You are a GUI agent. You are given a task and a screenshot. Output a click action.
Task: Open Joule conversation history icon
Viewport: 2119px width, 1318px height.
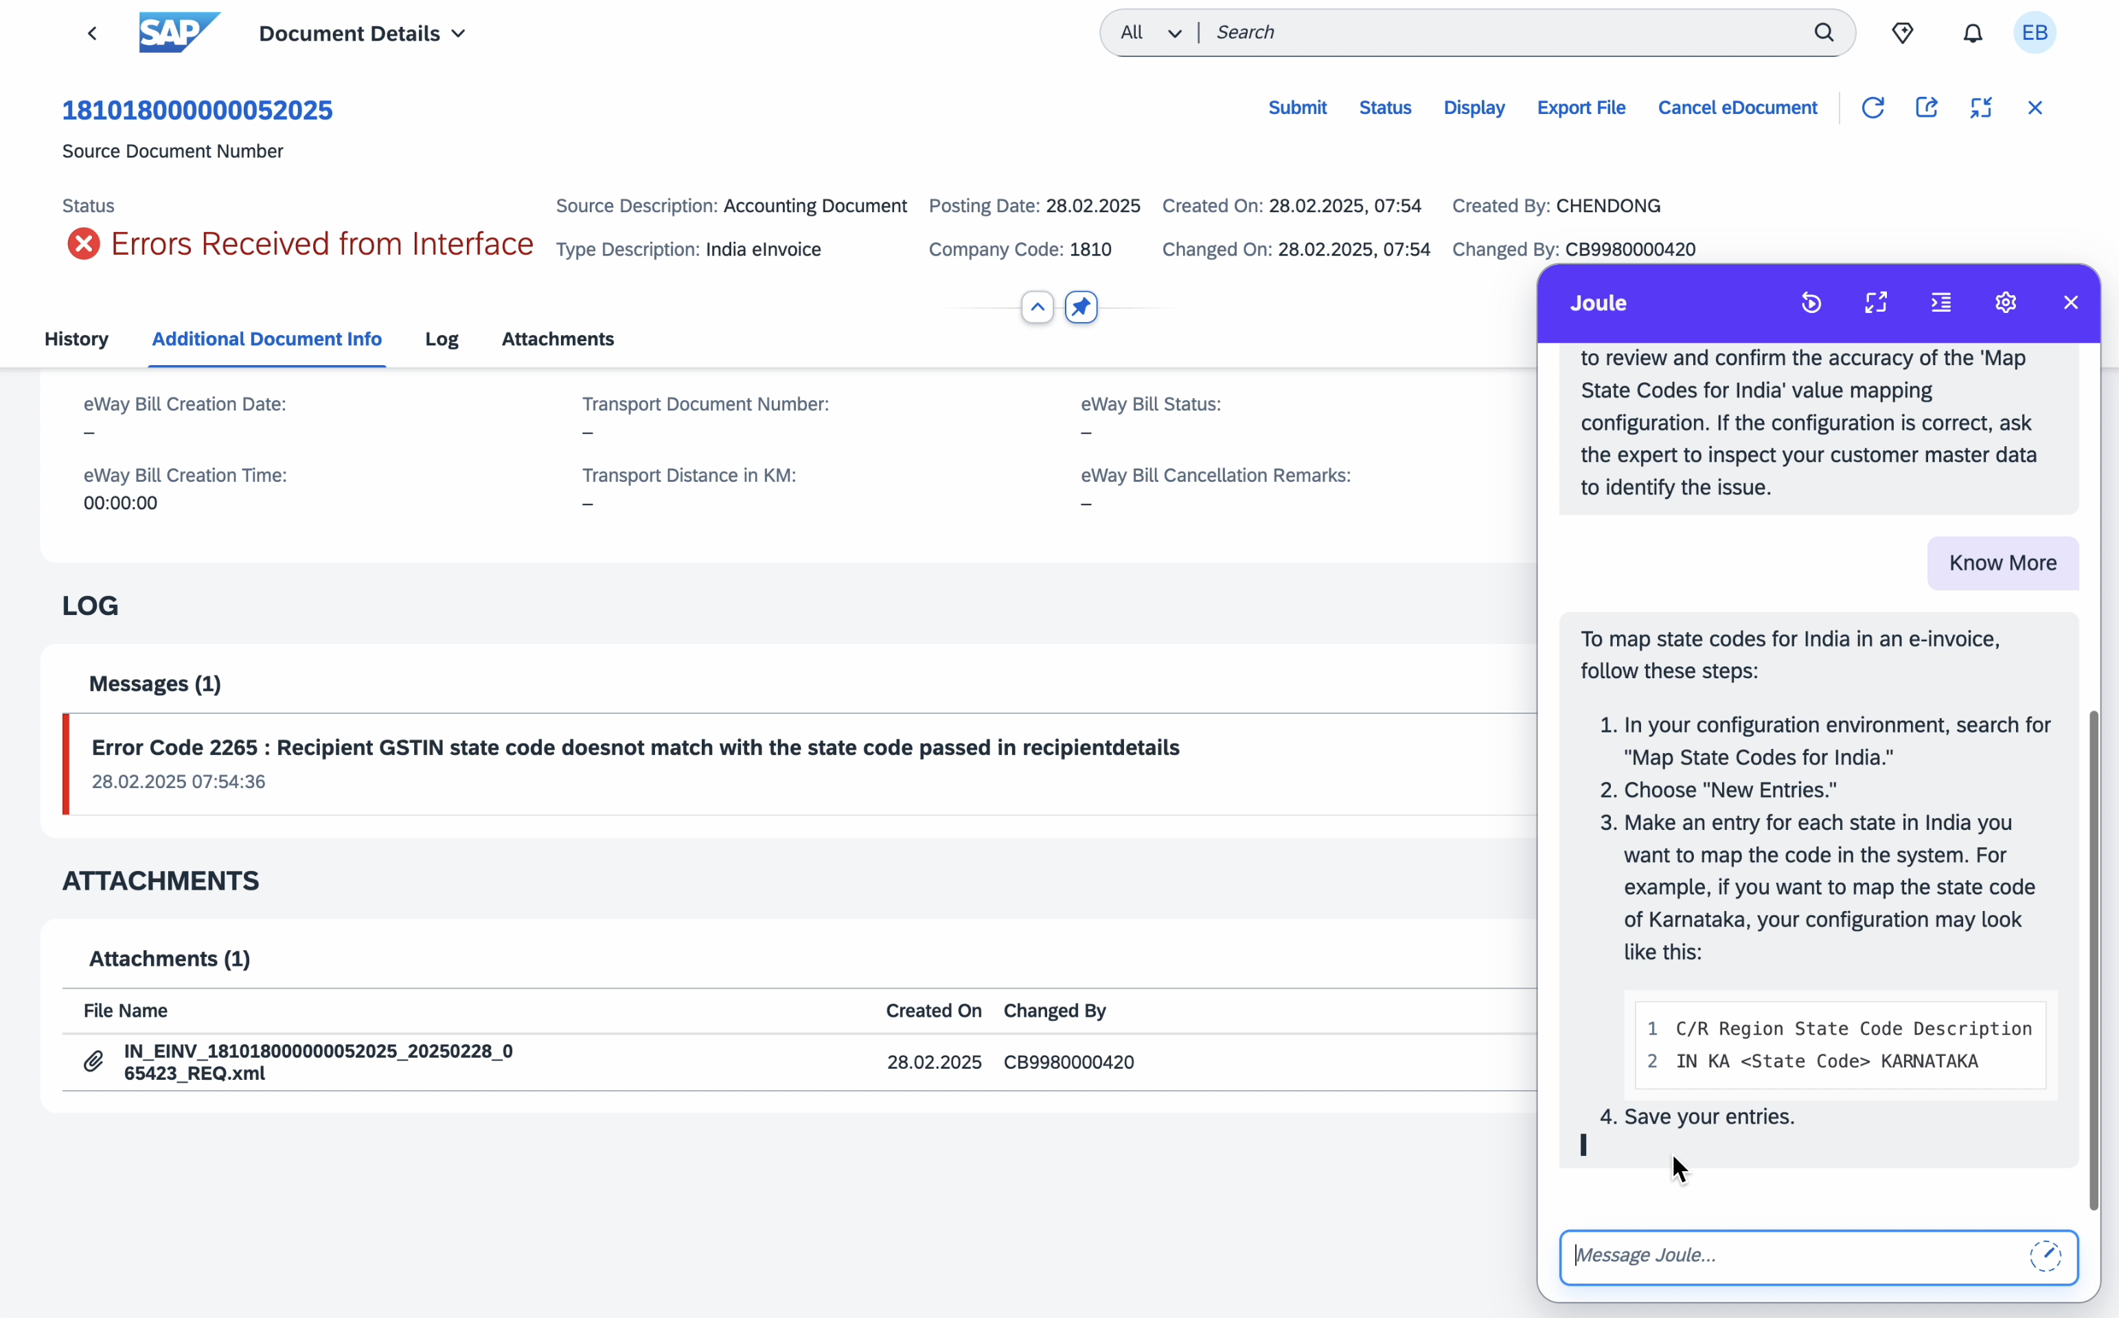click(1811, 303)
